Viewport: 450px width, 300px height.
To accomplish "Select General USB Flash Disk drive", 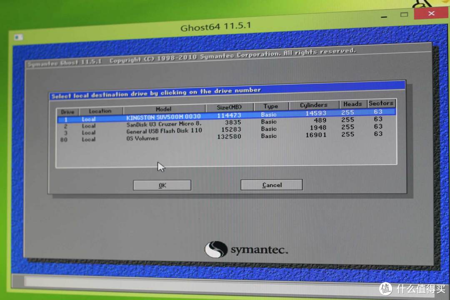I will pyautogui.click(x=226, y=130).
